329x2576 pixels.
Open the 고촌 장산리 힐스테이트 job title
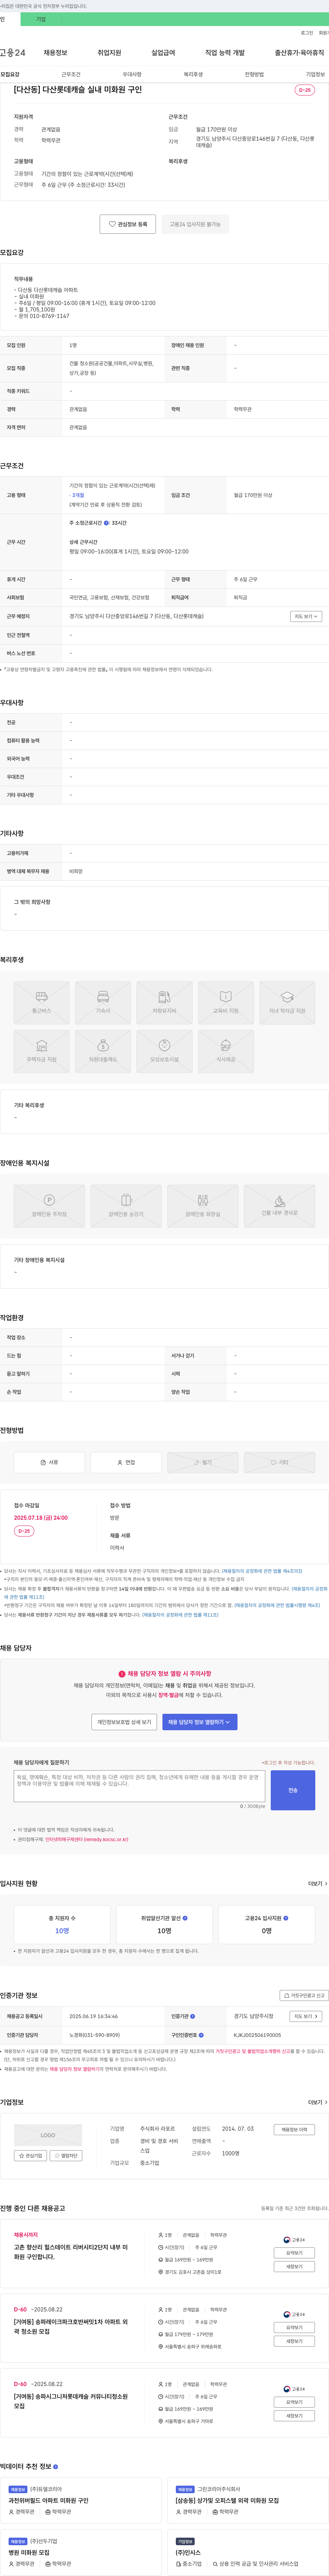tap(71, 2252)
